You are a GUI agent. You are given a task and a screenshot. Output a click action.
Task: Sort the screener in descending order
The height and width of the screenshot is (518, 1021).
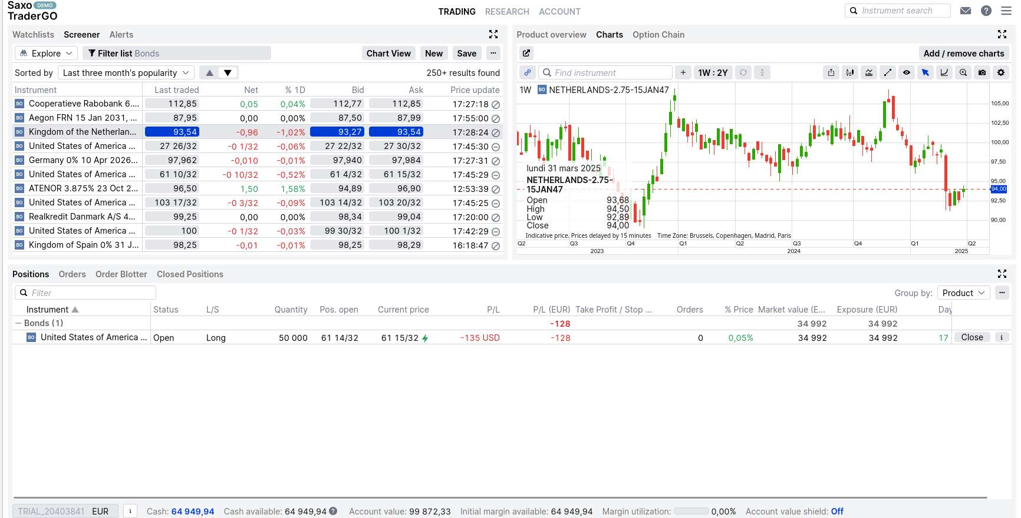click(x=228, y=72)
